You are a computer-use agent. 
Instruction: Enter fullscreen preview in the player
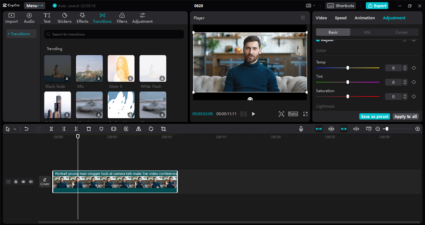[306, 114]
